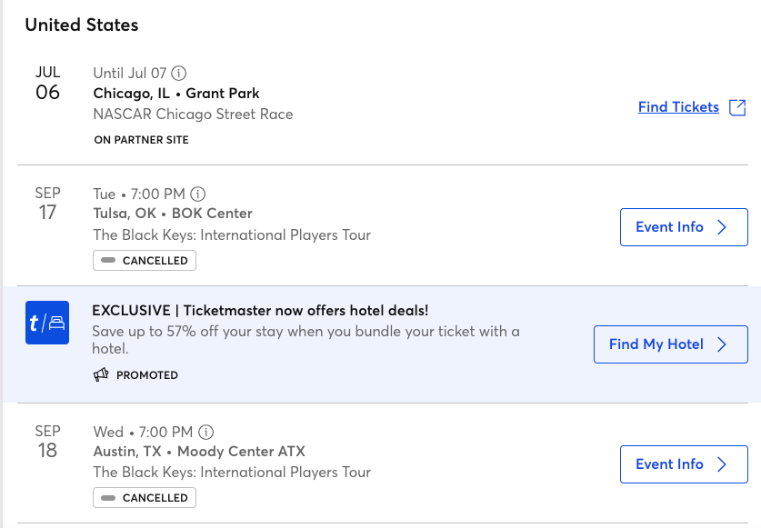This screenshot has width=761, height=528.
Task: Open Find Tickets link for NASCAR race
Action: (x=678, y=107)
